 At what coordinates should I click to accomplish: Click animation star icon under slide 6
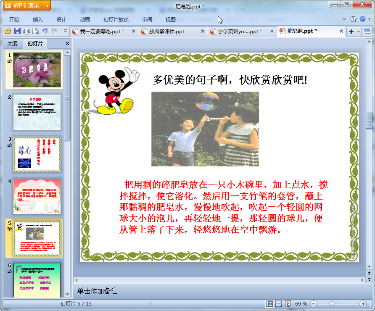(10, 271)
